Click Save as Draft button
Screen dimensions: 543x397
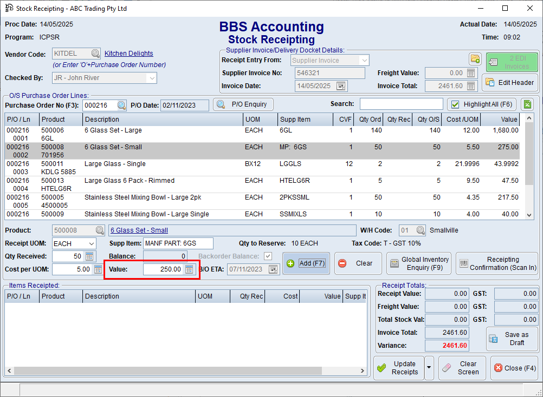(512, 339)
